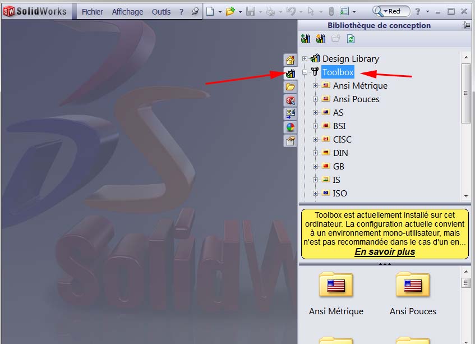Click the Refresh icon in library toolbar
This screenshot has width=475, height=344.
pyautogui.click(x=351, y=39)
